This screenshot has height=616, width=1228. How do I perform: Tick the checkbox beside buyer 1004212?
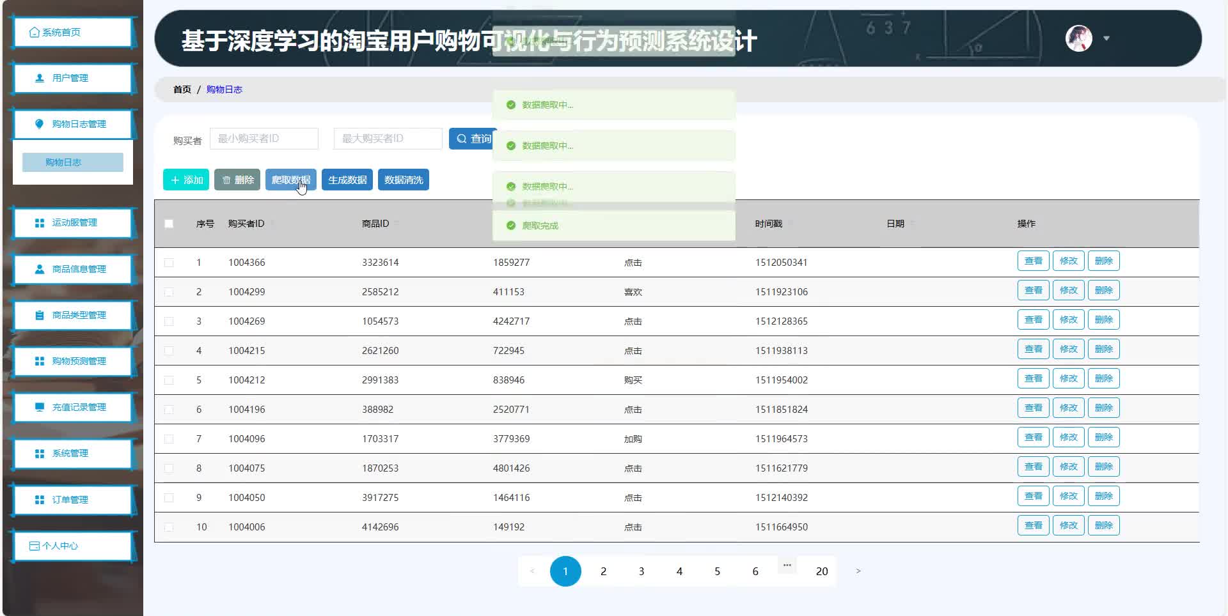pyautogui.click(x=169, y=380)
